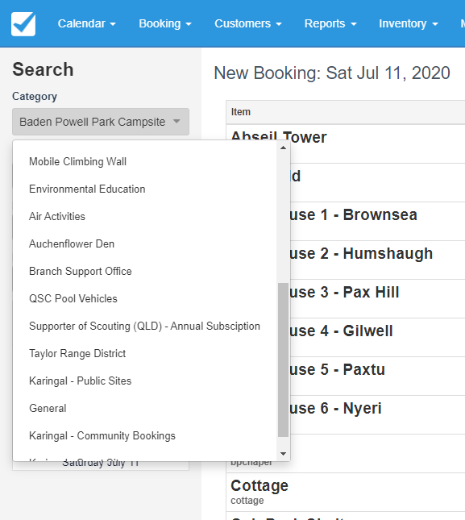Select Karingal - Public Sites category
Screen dimensions: 465x520
[145, 381]
